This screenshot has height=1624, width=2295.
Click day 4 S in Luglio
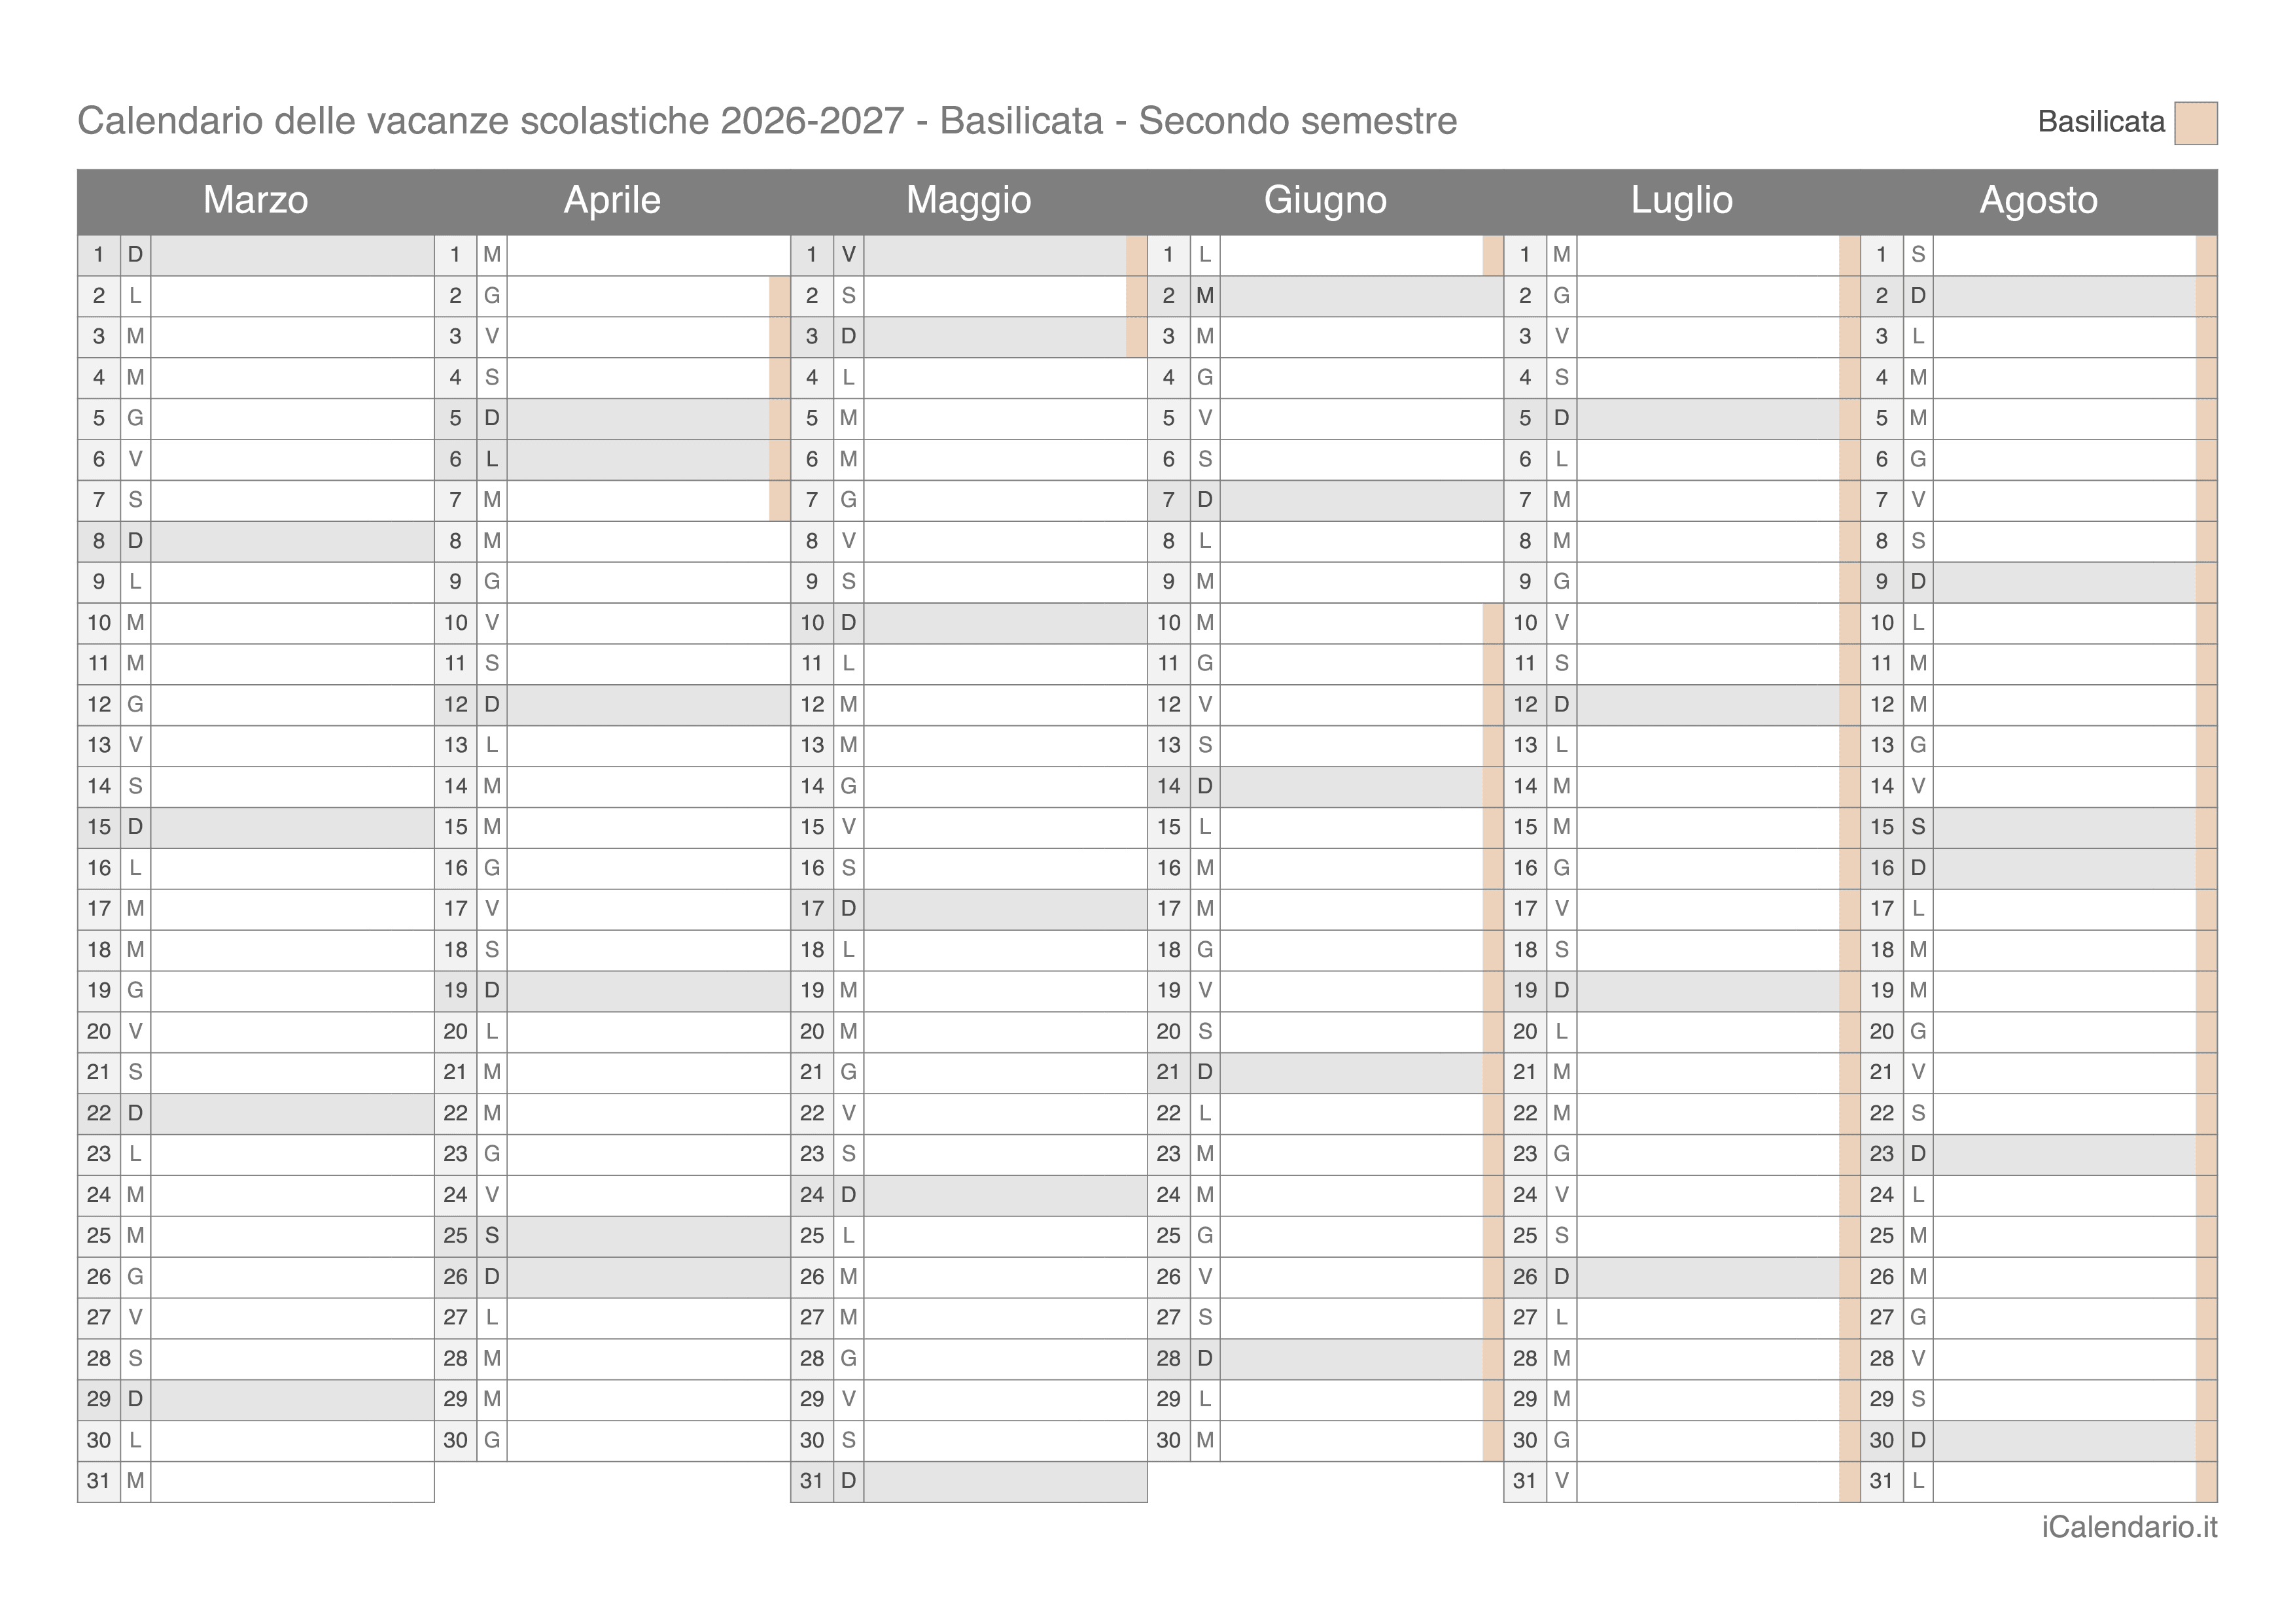pyautogui.click(x=1682, y=378)
